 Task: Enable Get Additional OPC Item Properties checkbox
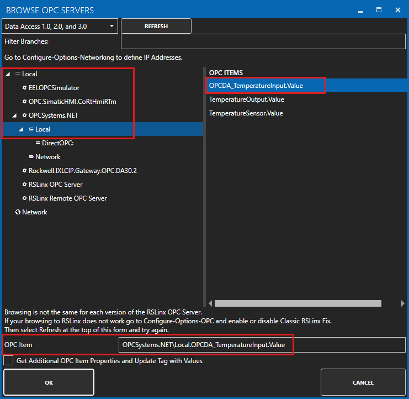(8, 361)
